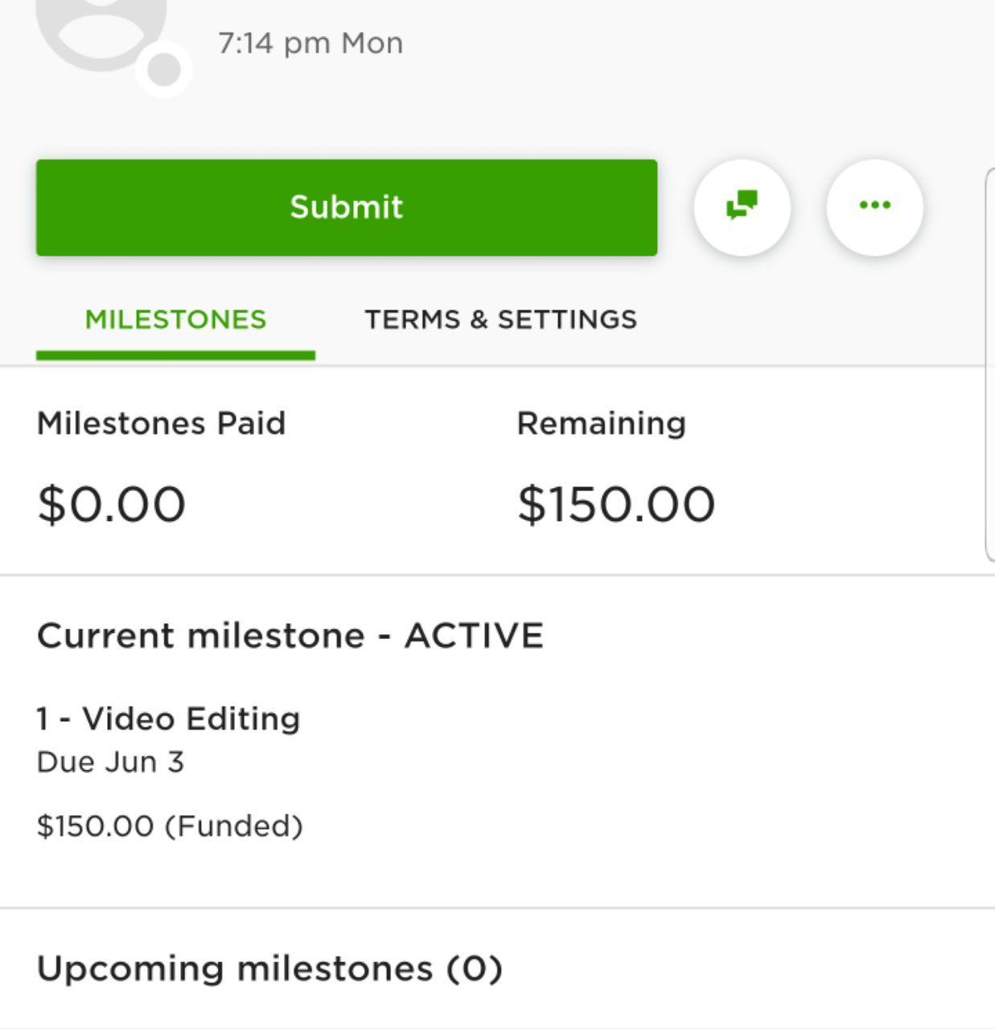This screenshot has height=1029, width=995.
Task: Tap the Remaining $150.00 amount
Action: pos(616,504)
